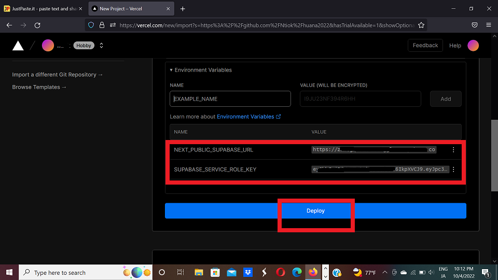Open the Windows Start menu
Viewport: 498px width, 280px height.
click(9, 272)
